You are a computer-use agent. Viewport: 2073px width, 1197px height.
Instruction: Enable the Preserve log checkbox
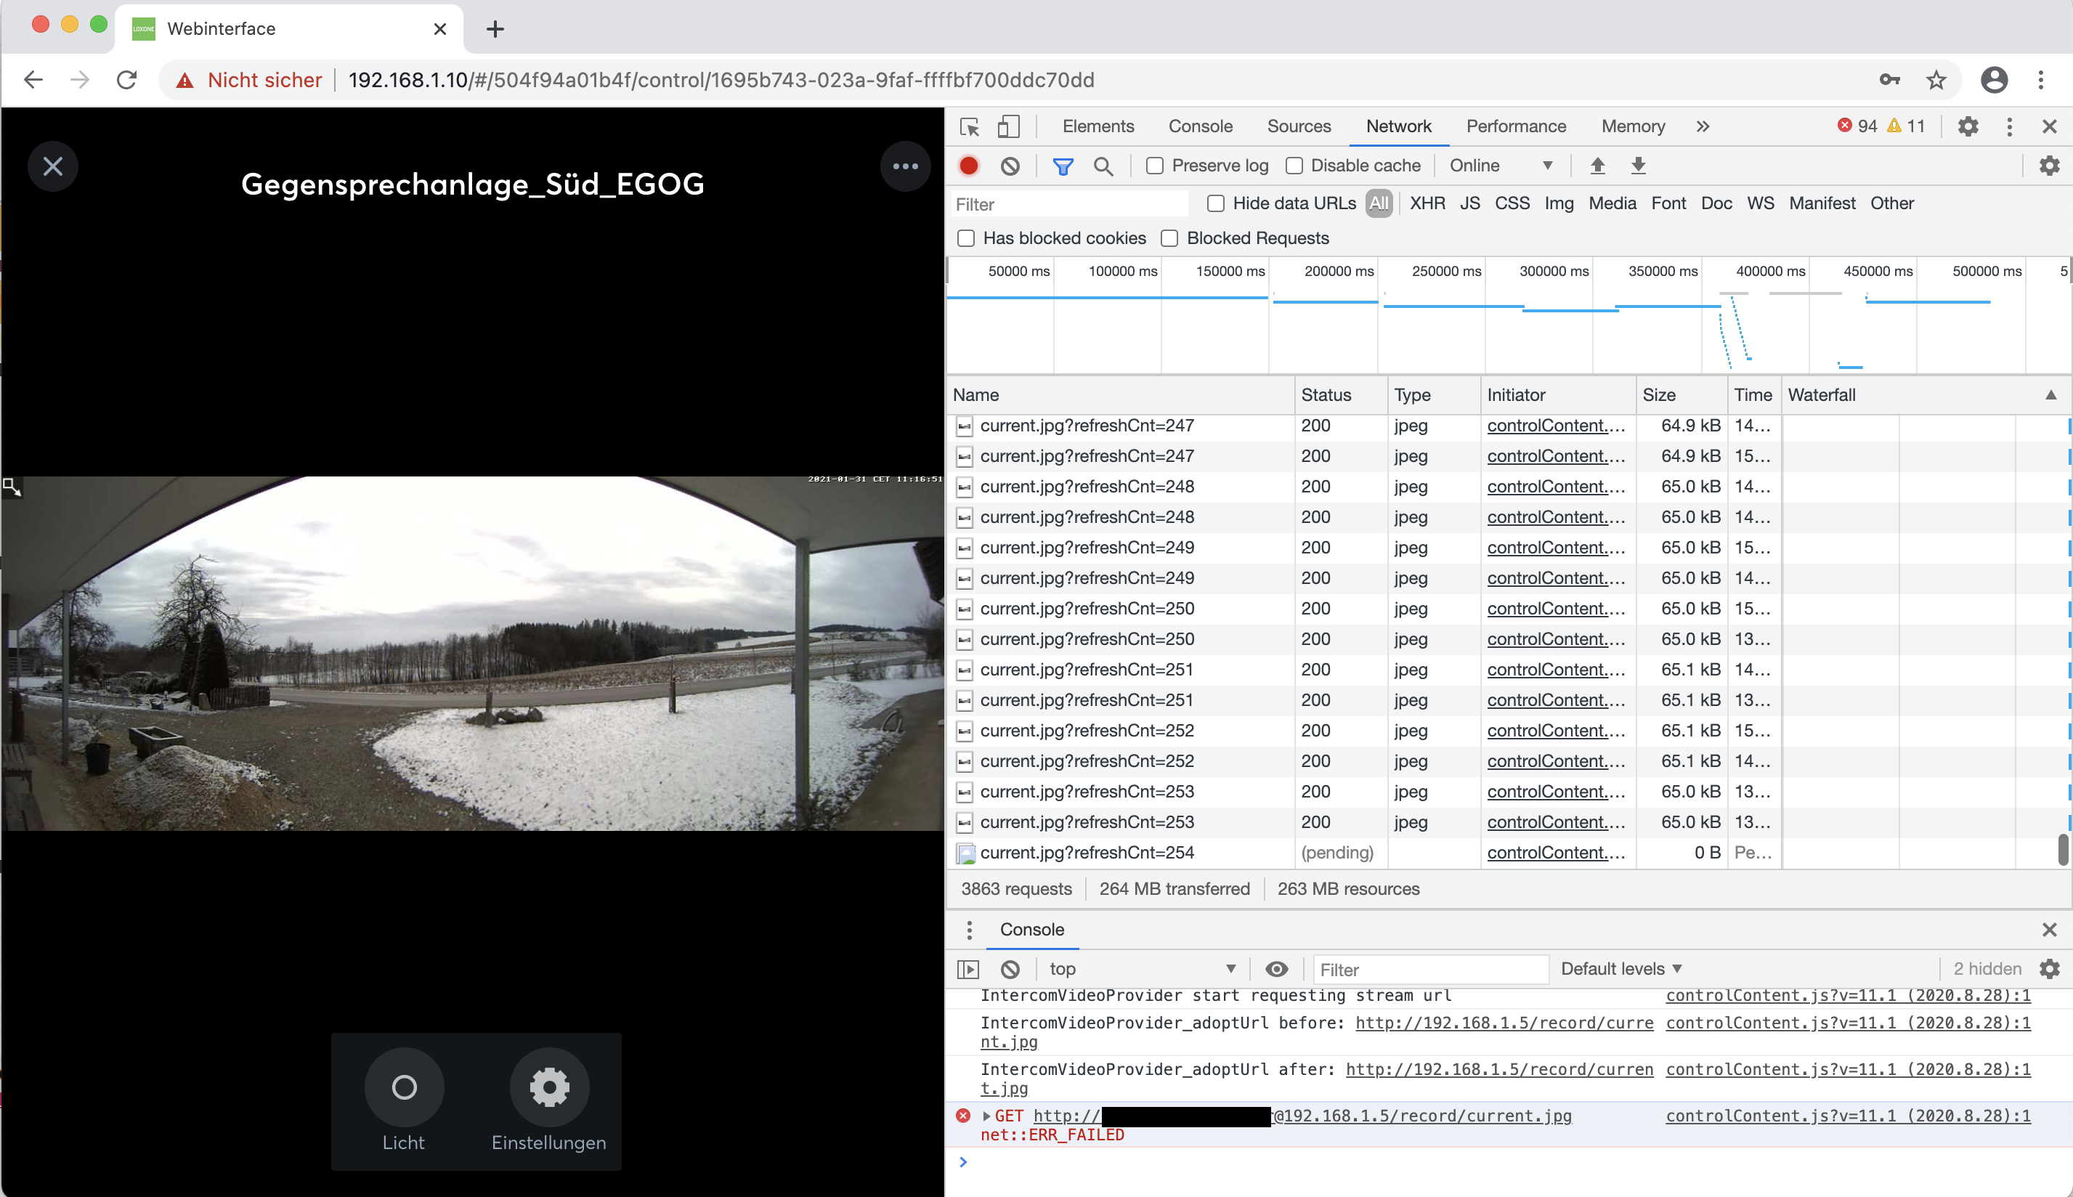click(x=1155, y=166)
